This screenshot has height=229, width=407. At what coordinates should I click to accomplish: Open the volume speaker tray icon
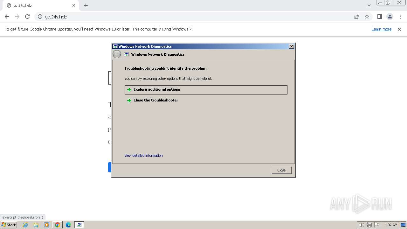pos(361,225)
